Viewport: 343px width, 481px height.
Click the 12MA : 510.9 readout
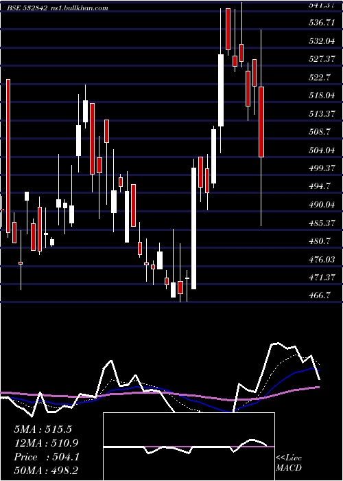coord(46,443)
